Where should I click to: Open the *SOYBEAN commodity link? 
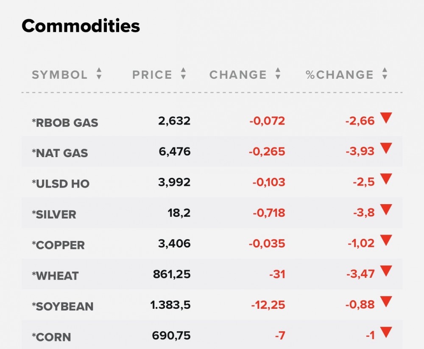point(62,306)
